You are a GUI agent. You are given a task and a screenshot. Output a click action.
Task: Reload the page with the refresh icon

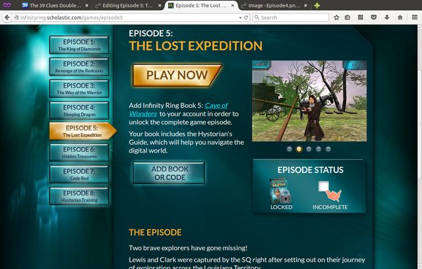246,18
